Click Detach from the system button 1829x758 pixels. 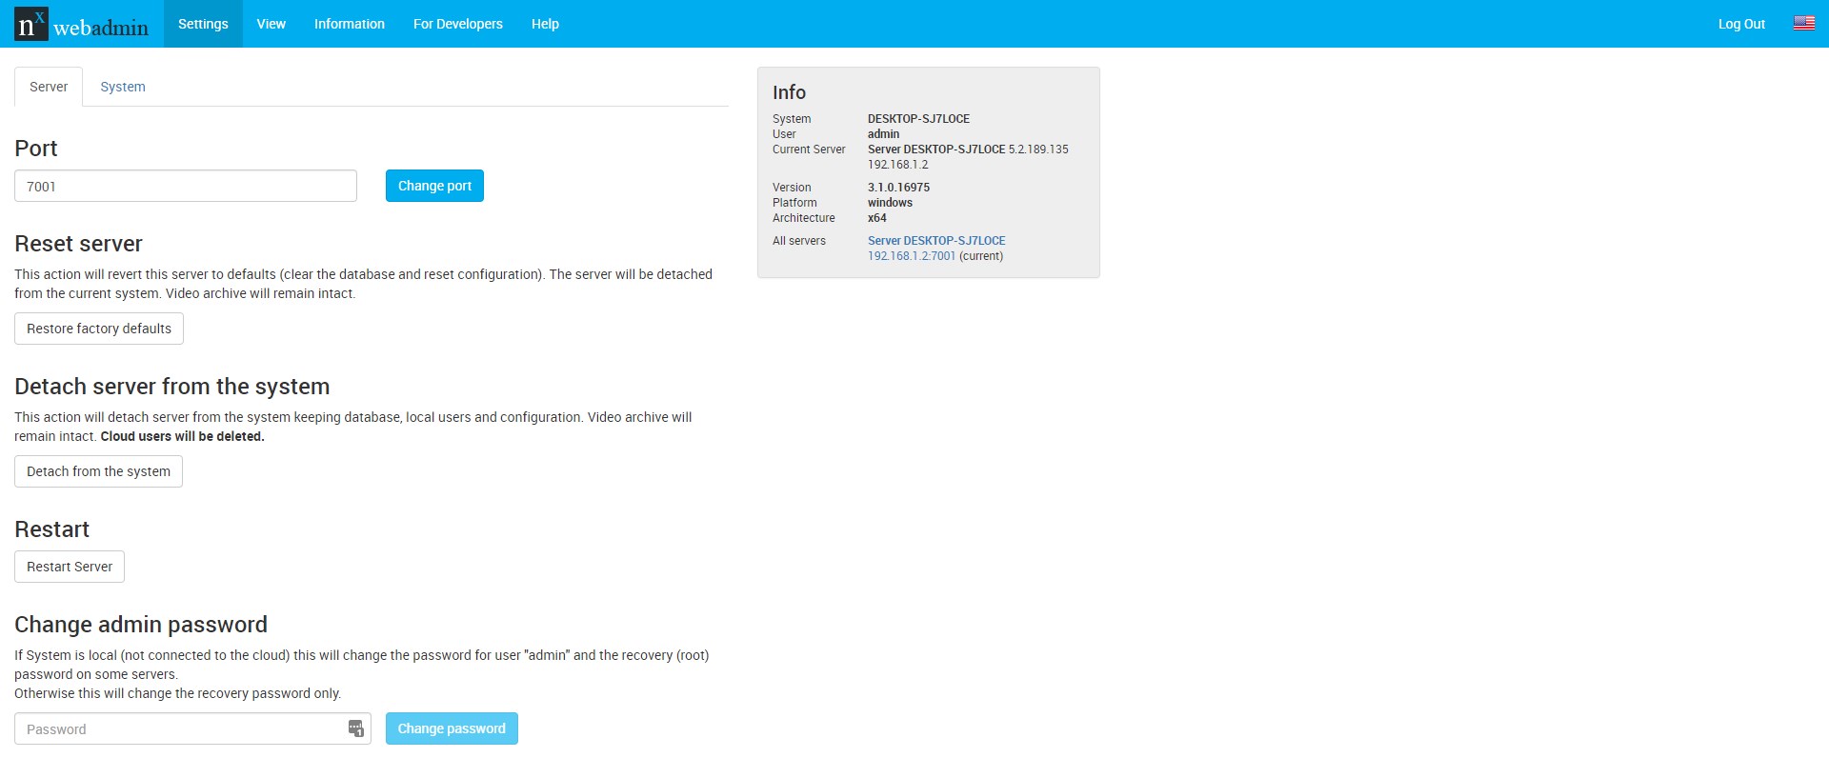point(98,471)
